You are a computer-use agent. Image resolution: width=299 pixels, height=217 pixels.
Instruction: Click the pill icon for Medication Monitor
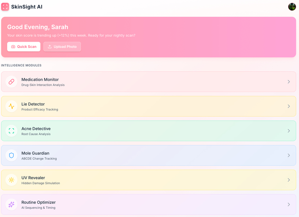(x=11, y=82)
